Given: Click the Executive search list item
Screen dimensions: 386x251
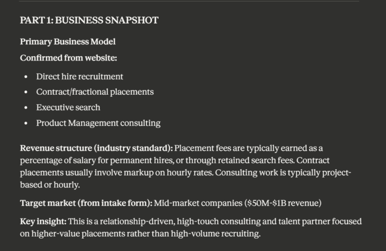Looking at the screenshot, I should 68,108.
